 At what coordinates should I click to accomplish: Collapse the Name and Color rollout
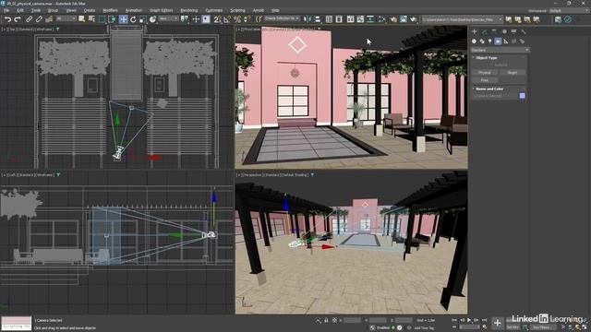click(x=488, y=89)
